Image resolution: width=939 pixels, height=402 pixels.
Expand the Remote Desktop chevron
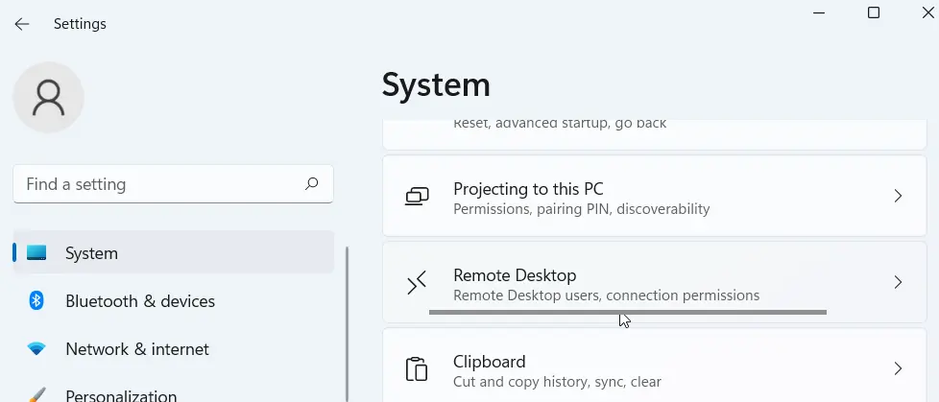(x=898, y=282)
